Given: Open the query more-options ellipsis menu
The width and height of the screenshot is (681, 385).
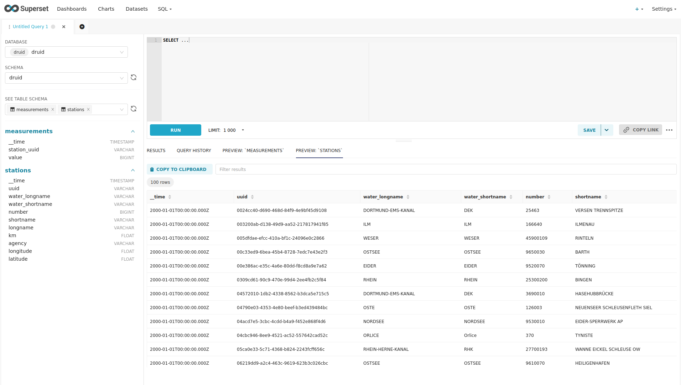Looking at the screenshot, I should point(669,130).
